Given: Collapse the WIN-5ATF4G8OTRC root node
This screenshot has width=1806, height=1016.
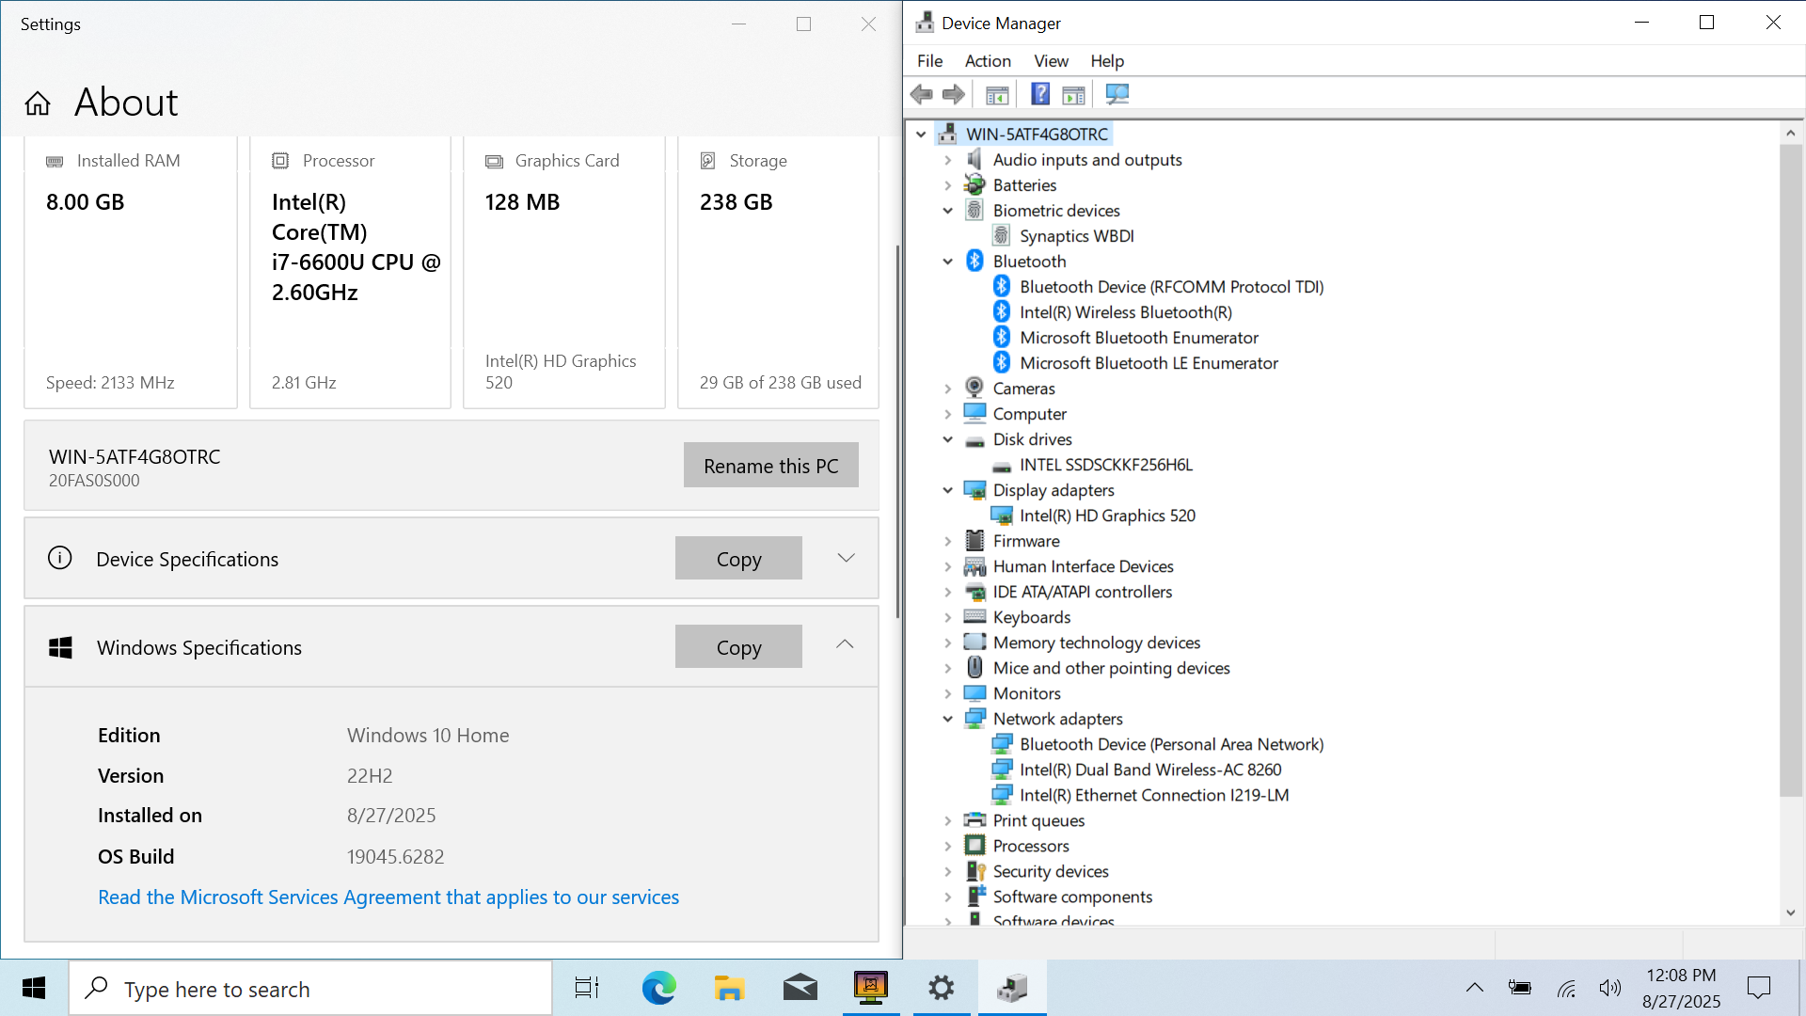Looking at the screenshot, I should click(921, 135).
